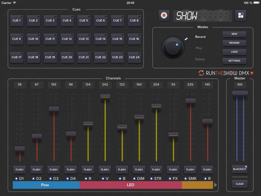The height and width of the screenshot is (196, 261).
Task: Click the D1 fader handle at 38
Action: pos(20,149)
